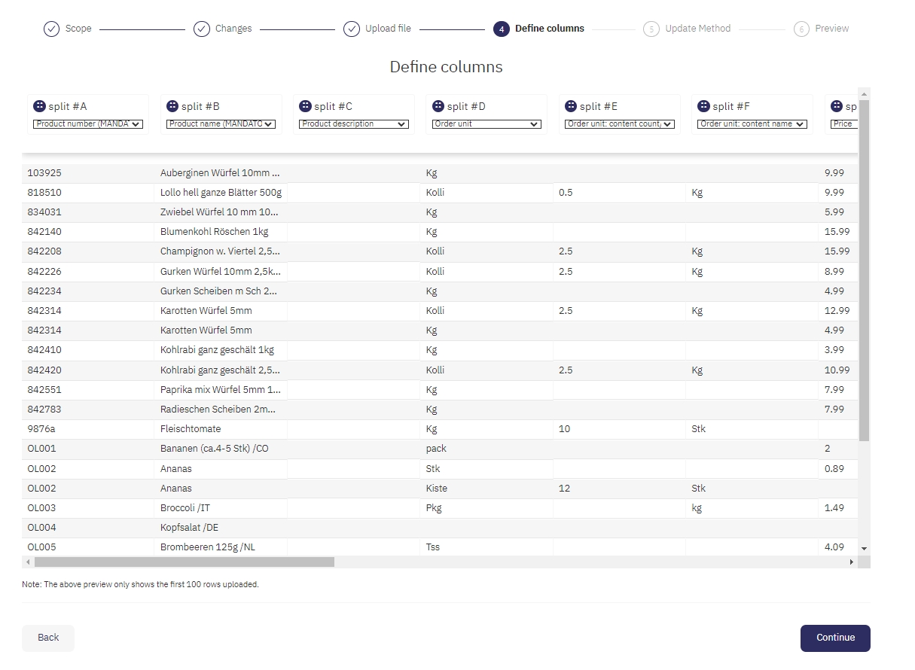Open the Preview step
This screenshot has height=670, width=915.
[x=831, y=29]
